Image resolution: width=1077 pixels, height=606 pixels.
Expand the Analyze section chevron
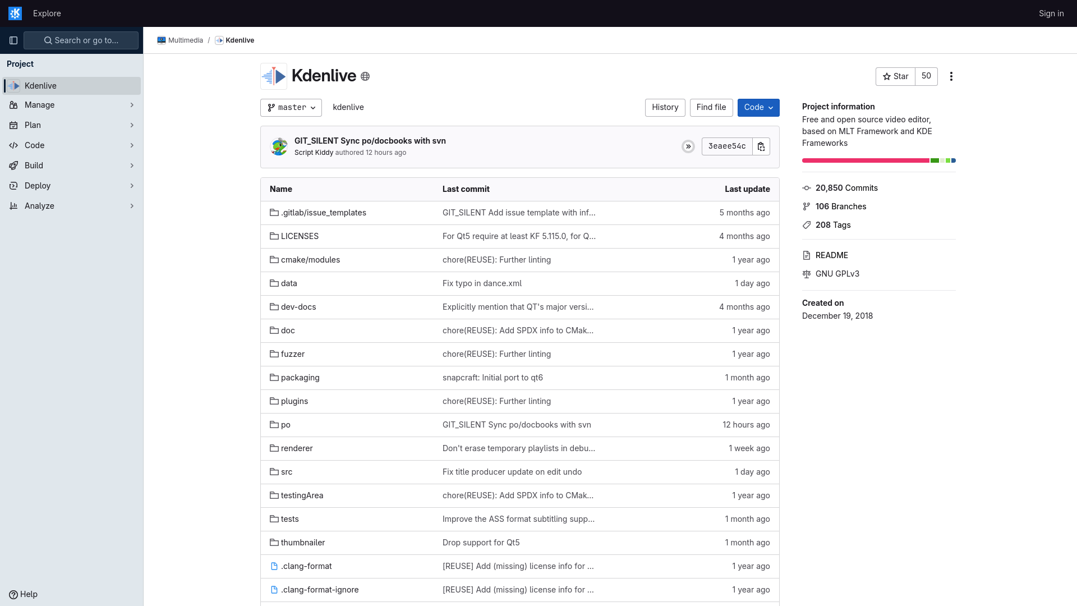[x=132, y=206]
